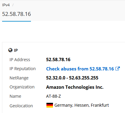Click the IP Reputation field label
Image resolution: width=125 pixels, height=113 pixels.
(x=23, y=69)
